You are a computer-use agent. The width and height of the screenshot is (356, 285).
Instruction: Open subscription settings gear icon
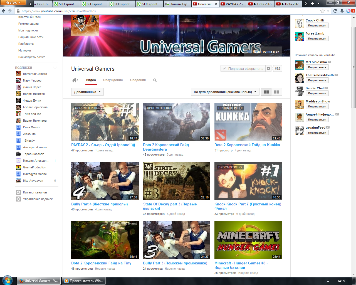[x=268, y=68]
